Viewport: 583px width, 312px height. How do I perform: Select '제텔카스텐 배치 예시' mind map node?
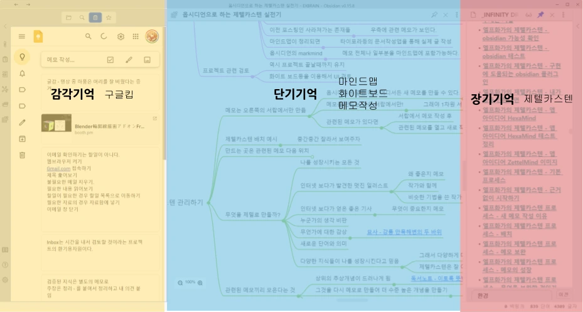251,139
